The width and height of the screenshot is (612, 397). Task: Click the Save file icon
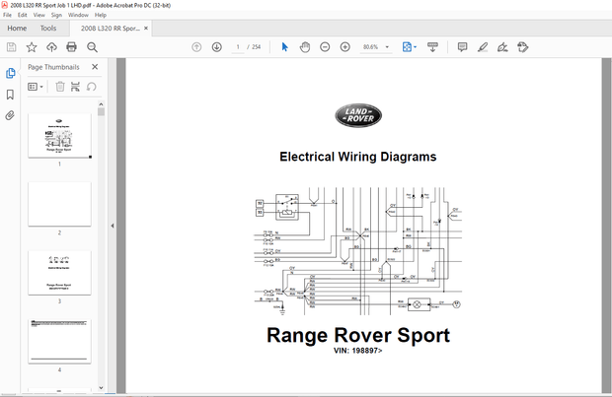[x=11, y=47]
